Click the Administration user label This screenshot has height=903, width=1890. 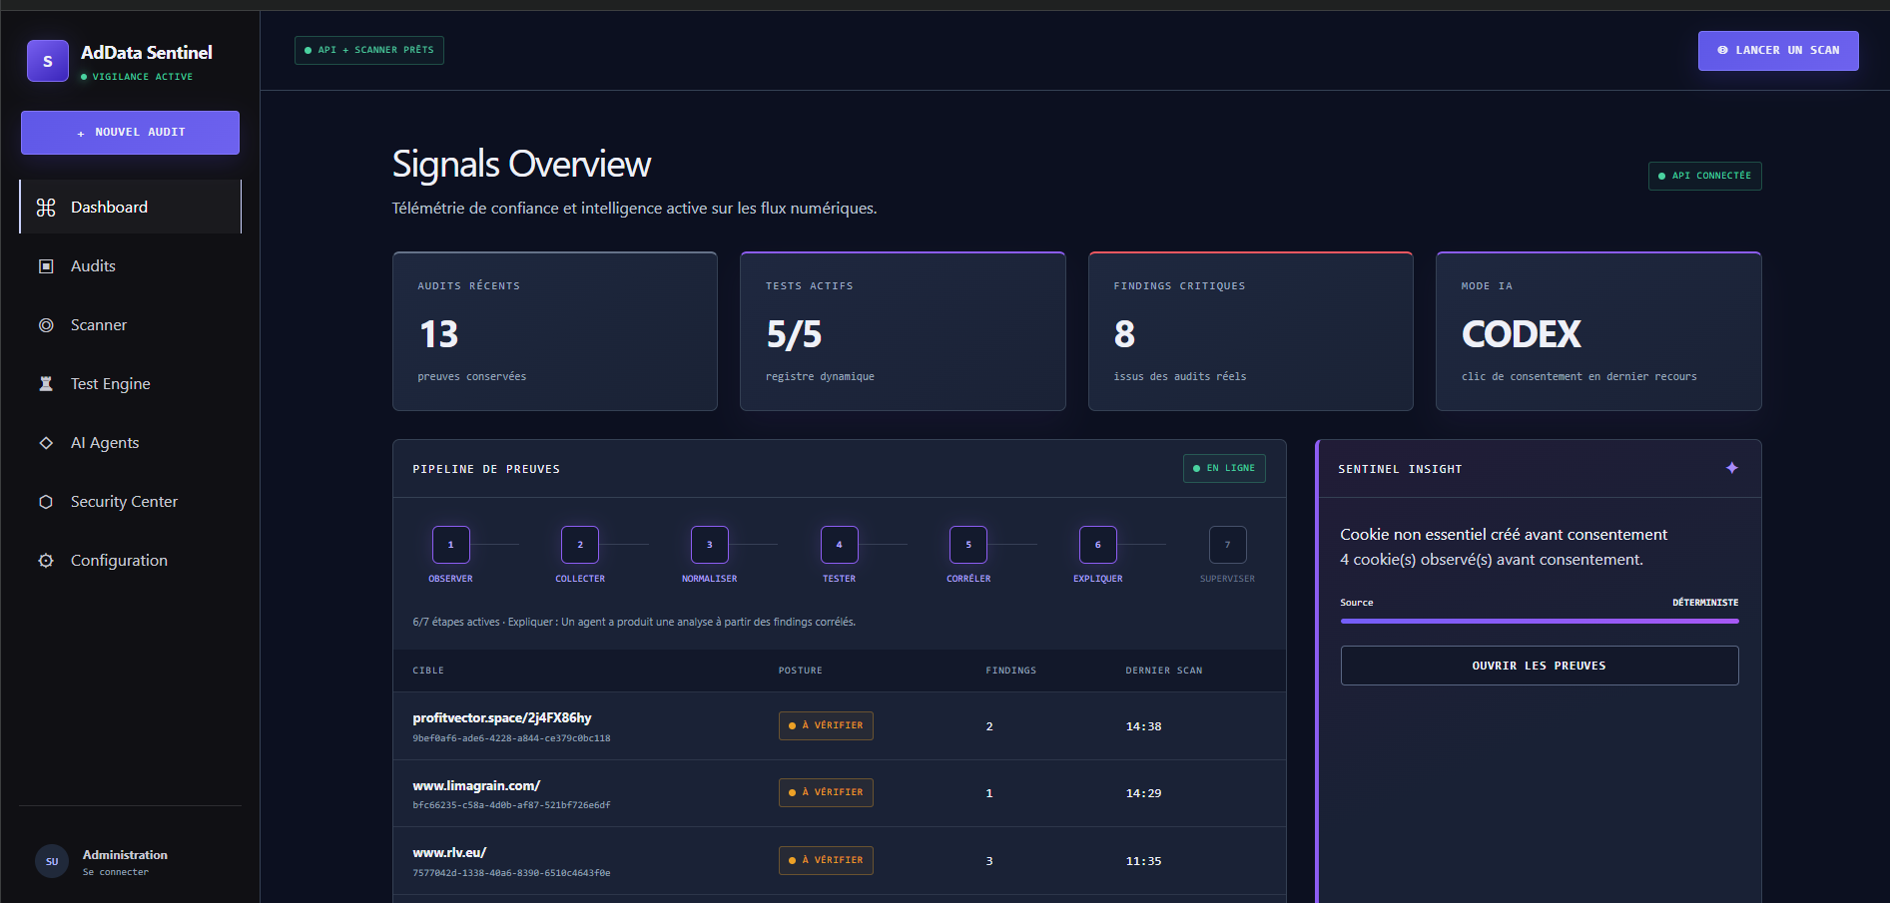click(125, 855)
